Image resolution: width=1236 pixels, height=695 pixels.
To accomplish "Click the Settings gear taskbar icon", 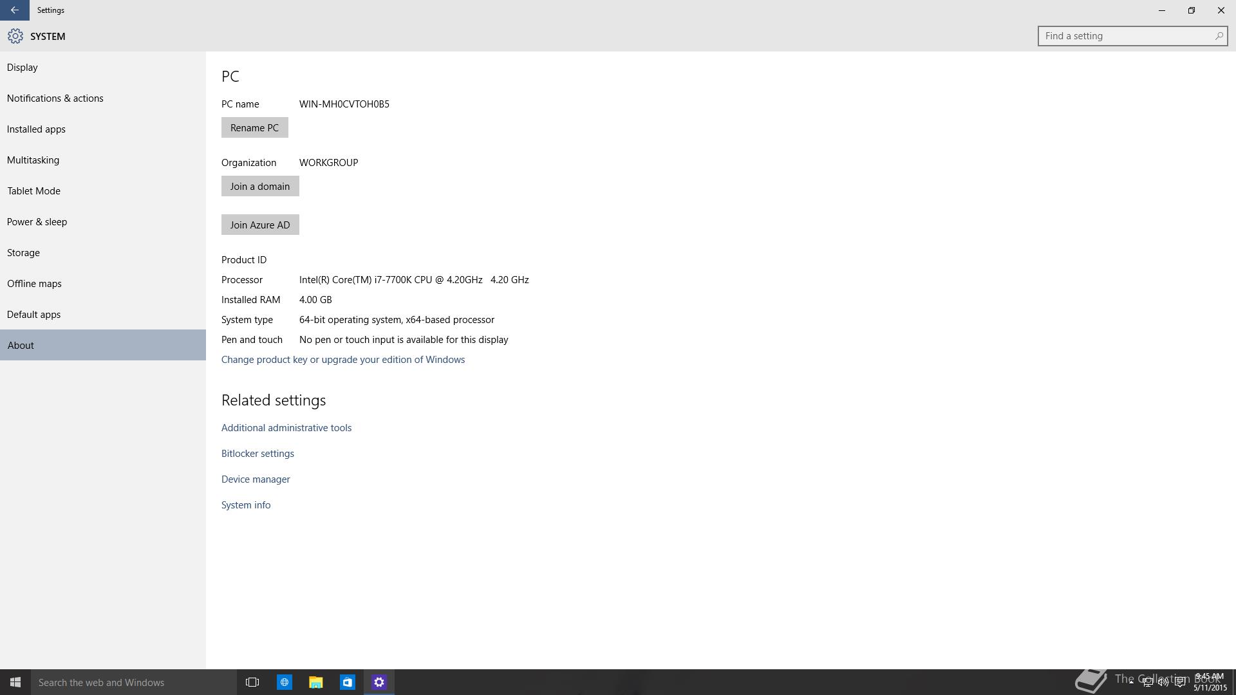I will 379,682.
